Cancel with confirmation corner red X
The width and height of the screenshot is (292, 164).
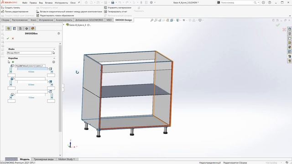pyautogui.click(x=284, y=29)
